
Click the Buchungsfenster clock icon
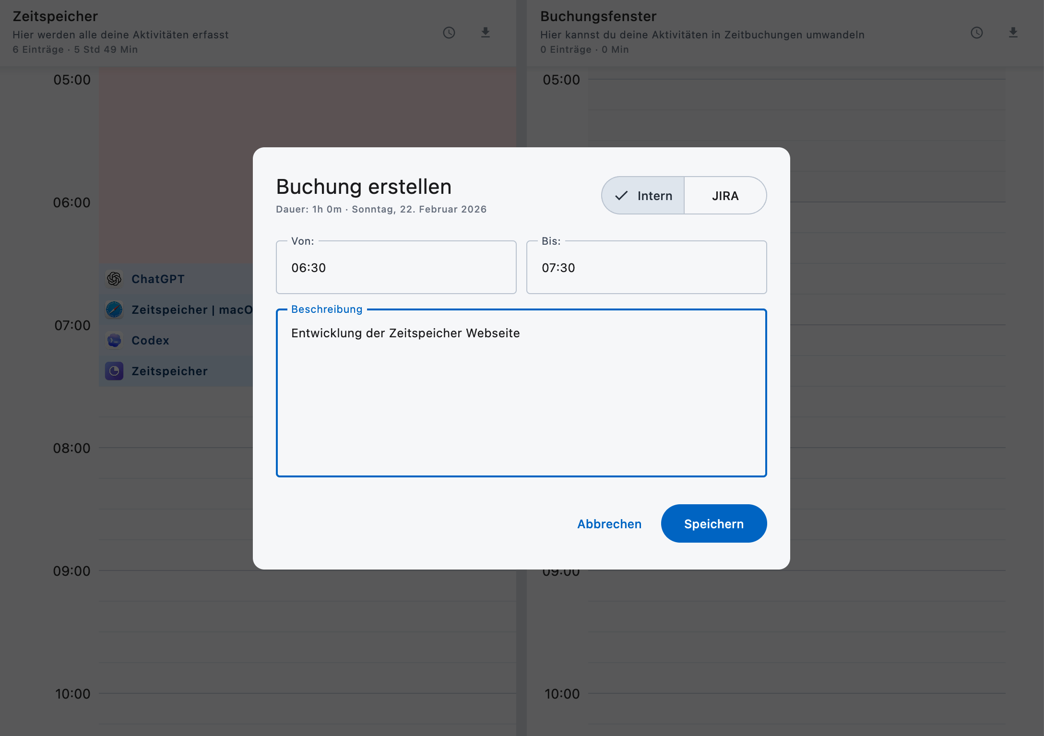pyautogui.click(x=976, y=33)
